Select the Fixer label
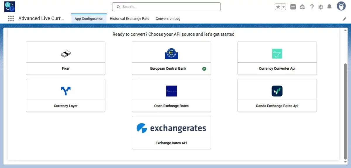The image size is (351, 168). [x=66, y=68]
